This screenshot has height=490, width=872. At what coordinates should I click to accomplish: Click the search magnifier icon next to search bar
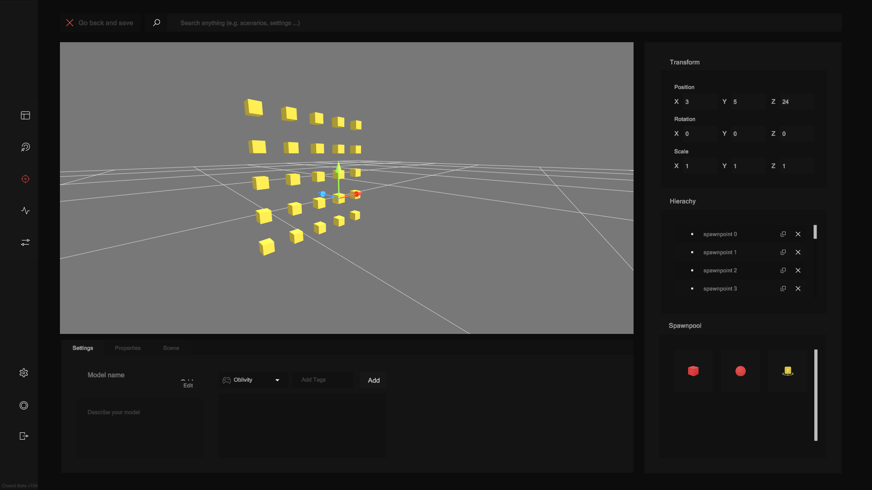(157, 23)
